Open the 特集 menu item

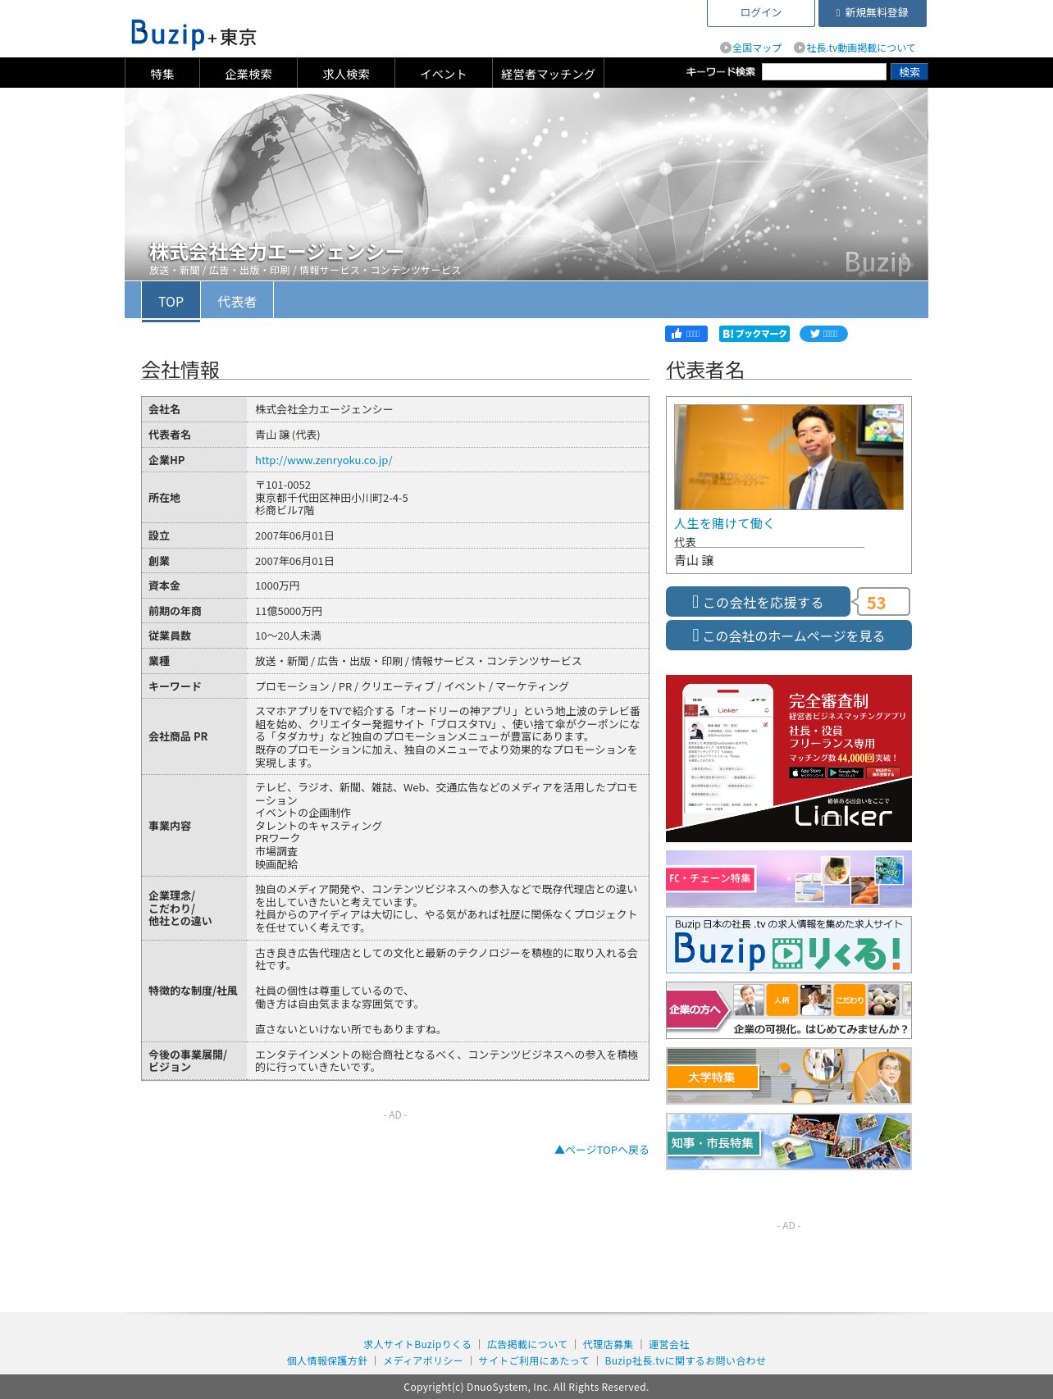162,73
